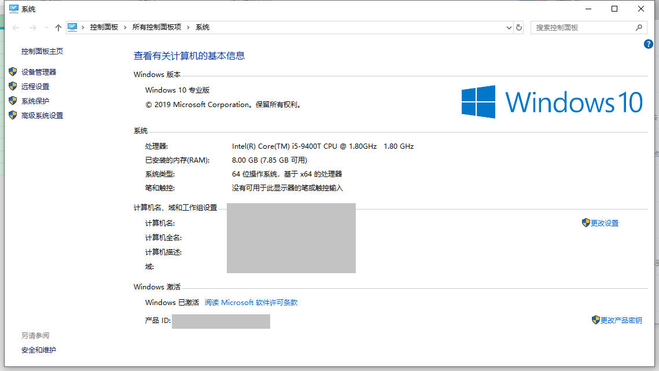
Task: Expand chevron after 所有控制面板项 breadcrumb
Action: tap(188, 27)
